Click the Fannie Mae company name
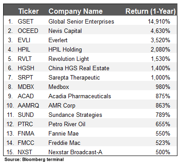 [x=64, y=134]
